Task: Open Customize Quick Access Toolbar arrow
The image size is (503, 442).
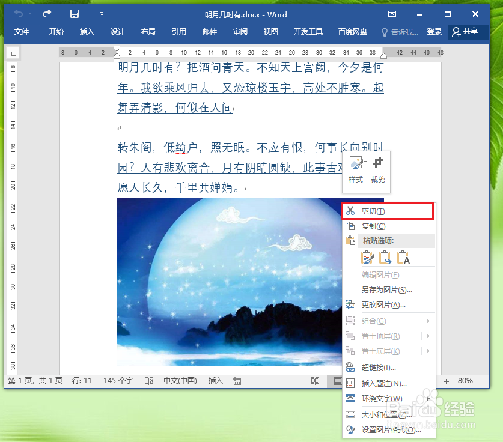Action: [x=102, y=14]
